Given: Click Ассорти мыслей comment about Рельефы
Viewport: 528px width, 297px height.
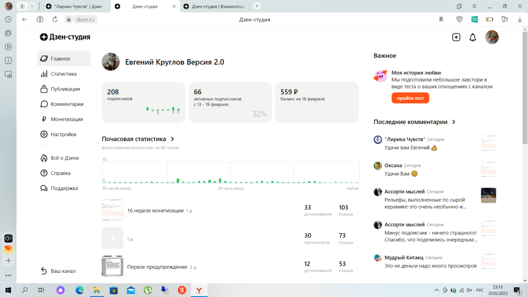Looking at the screenshot, I should [x=425, y=203].
